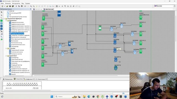
Task: Open a project file via folder icon
Action: tap(7, 6)
